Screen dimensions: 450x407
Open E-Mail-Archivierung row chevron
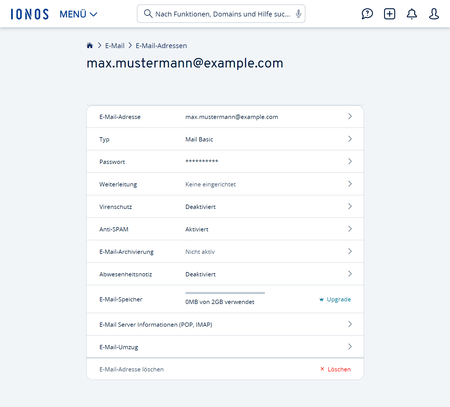tap(350, 251)
